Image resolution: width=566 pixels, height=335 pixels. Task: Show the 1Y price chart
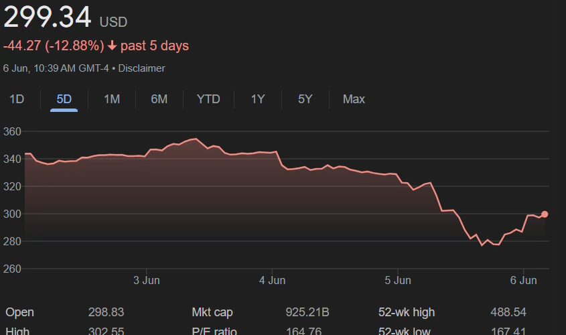coord(258,99)
